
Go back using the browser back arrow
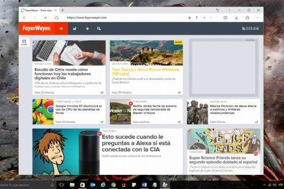[x=24, y=18]
